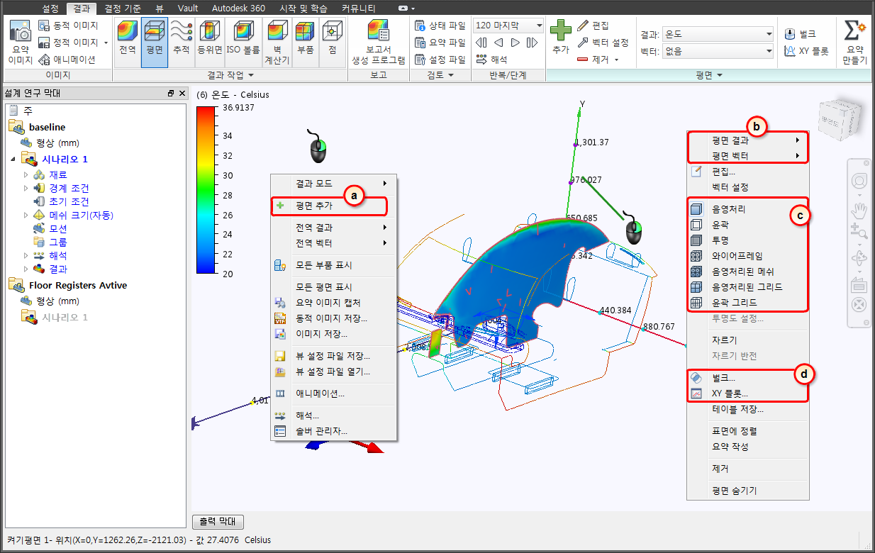Choose 평면 숨기기 to hide plane
The height and width of the screenshot is (553, 875).
coord(747,490)
